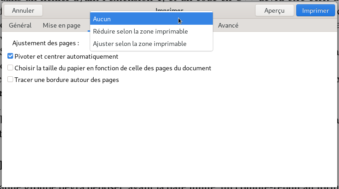Switch to the Général tab
Viewport: 339px width, 189px height.
point(20,25)
